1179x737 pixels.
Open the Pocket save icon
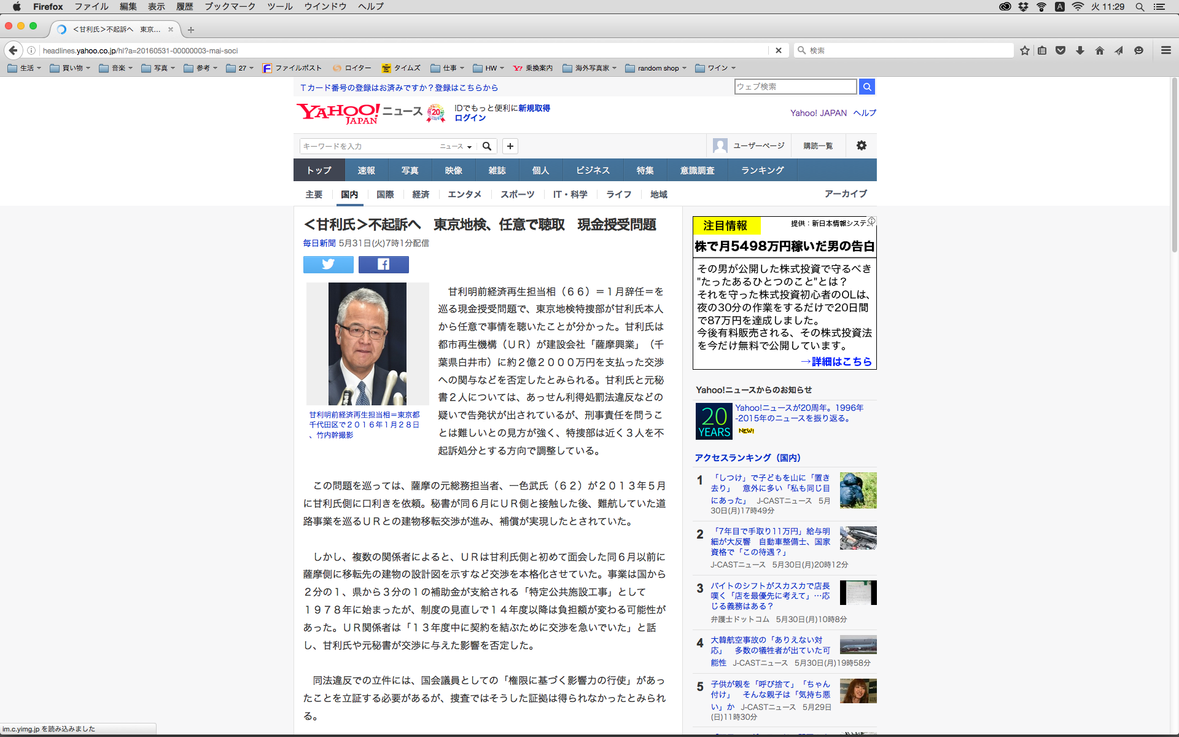click(x=1060, y=50)
